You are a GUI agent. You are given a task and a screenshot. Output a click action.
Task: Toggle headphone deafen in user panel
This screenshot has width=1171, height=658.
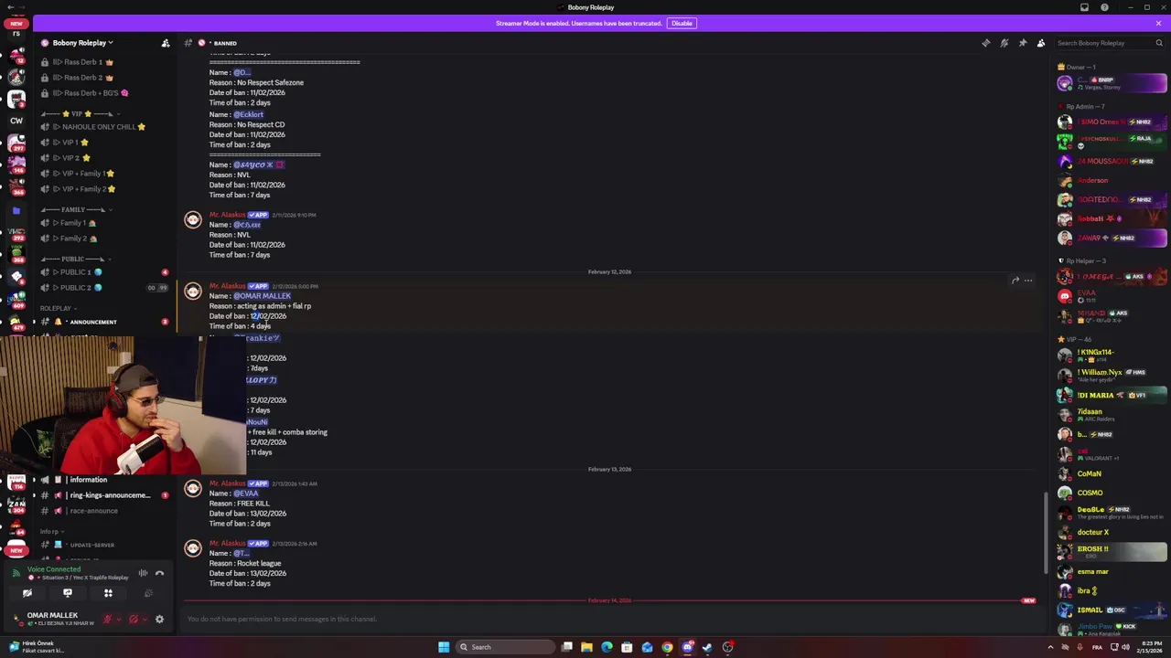click(x=134, y=619)
